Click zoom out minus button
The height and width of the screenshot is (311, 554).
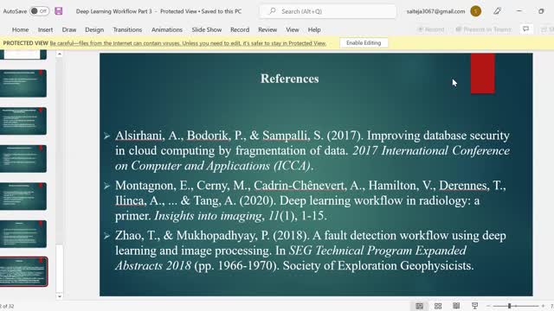(x=488, y=306)
